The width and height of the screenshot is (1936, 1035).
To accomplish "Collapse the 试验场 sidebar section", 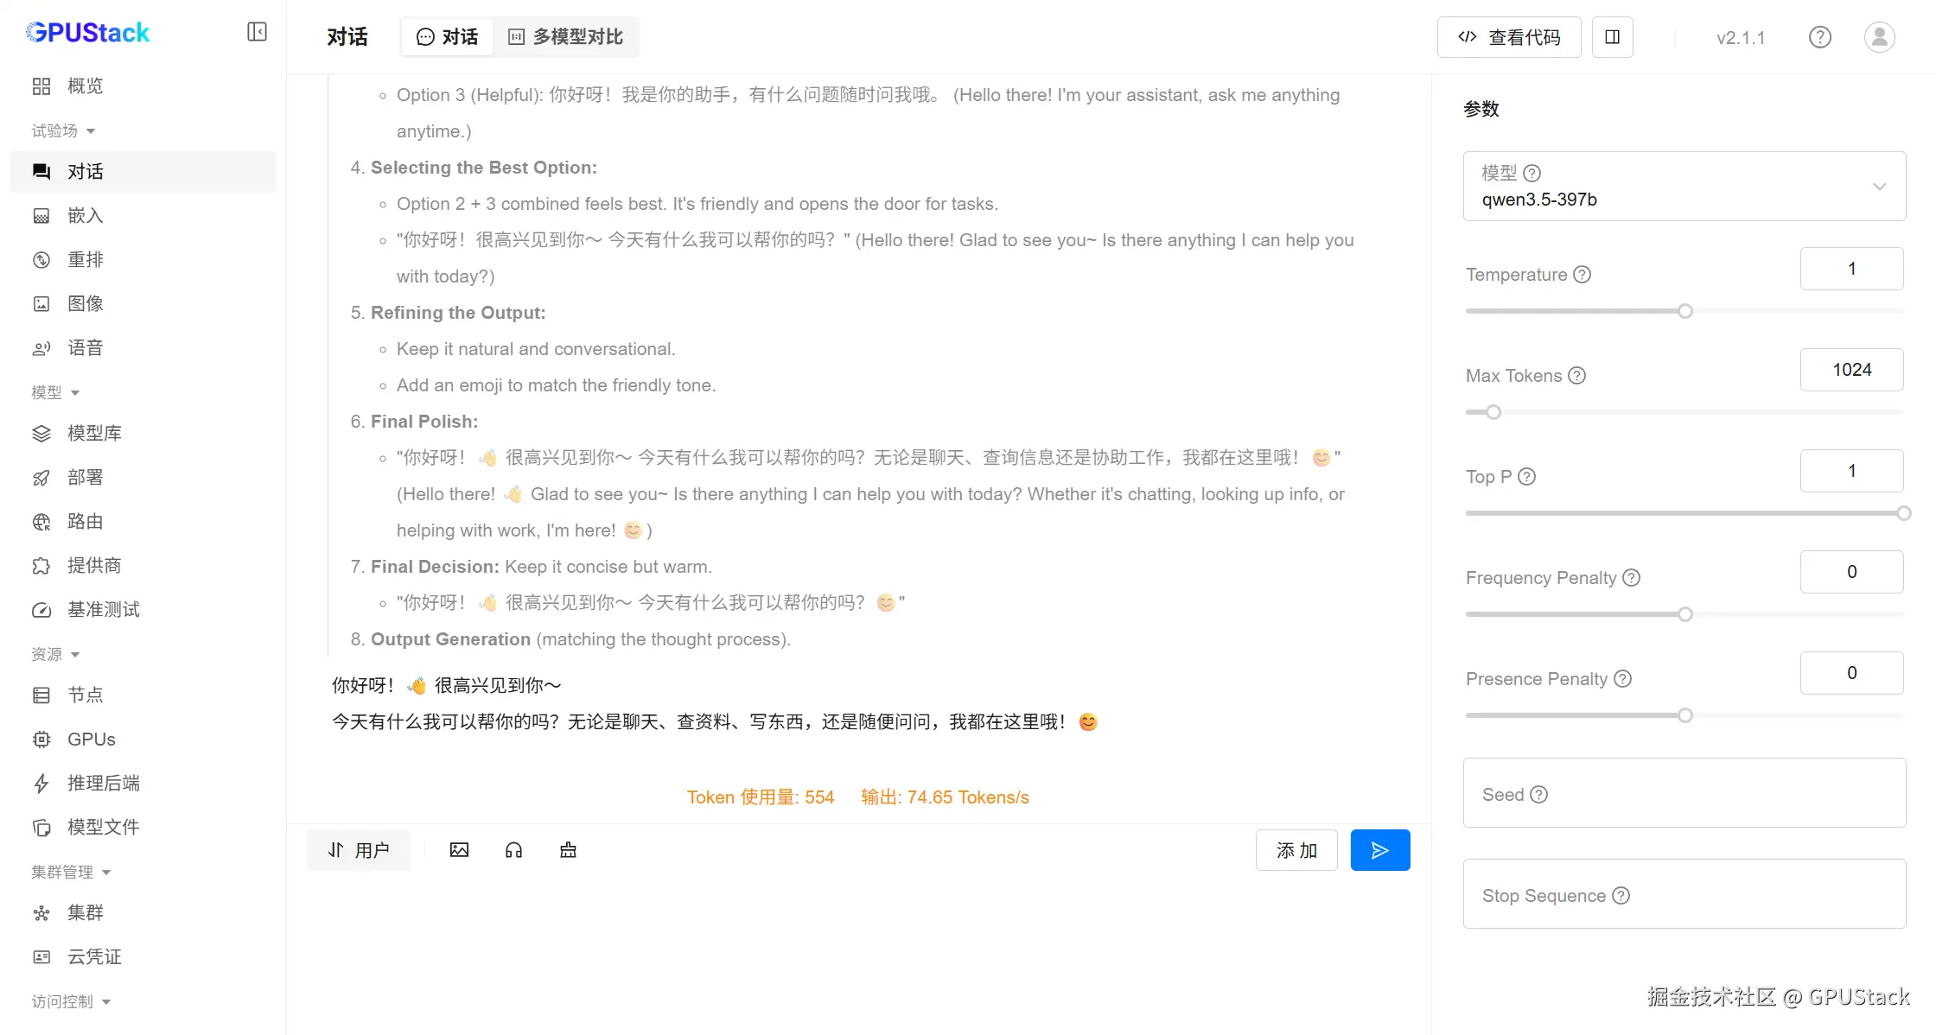I will 63,131.
